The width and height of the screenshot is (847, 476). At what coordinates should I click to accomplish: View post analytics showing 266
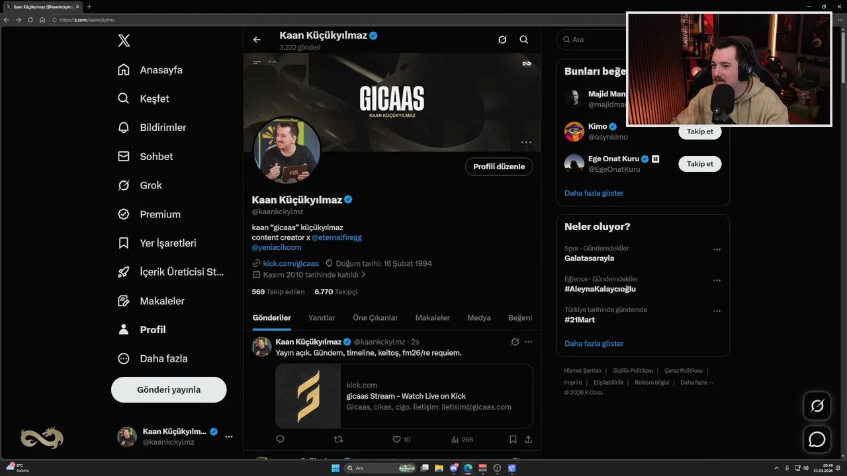[462, 439]
